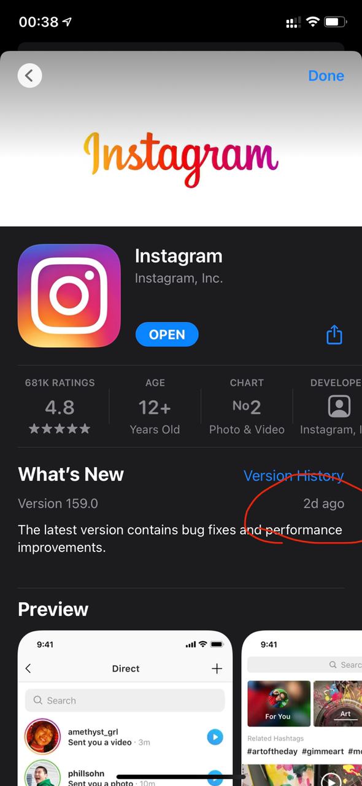Tap the five-star rating row
Viewport: 362px width, 786px height.
coord(60,429)
